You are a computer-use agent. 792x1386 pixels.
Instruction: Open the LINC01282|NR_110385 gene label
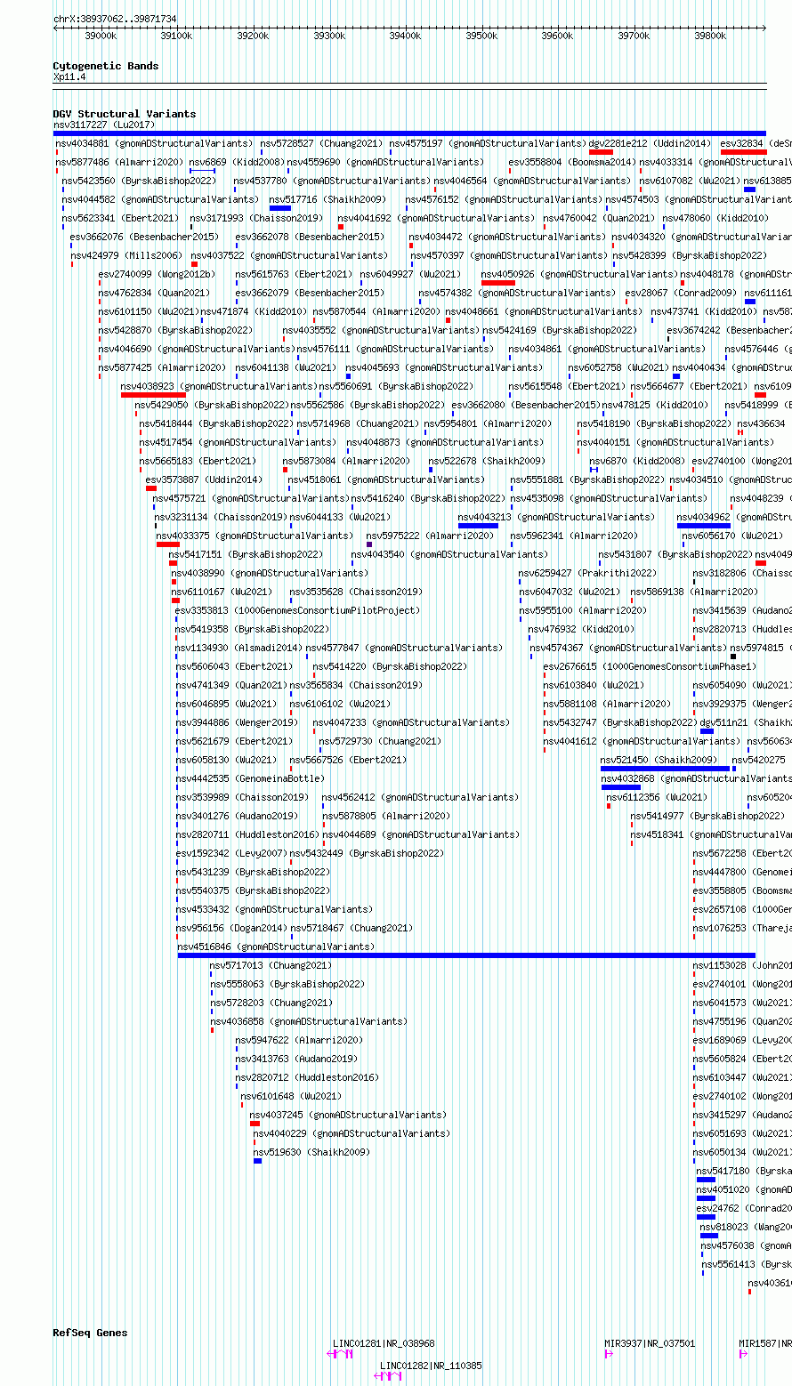point(431,1366)
